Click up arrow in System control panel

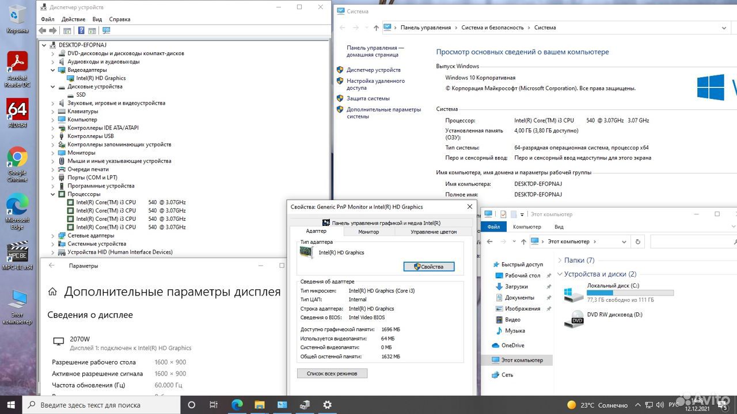click(376, 28)
